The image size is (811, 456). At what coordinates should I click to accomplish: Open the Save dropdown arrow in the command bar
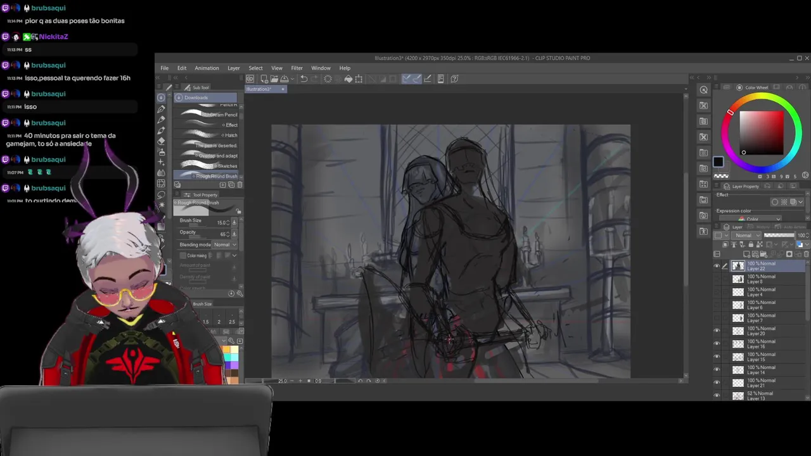(x=291, y=79)
